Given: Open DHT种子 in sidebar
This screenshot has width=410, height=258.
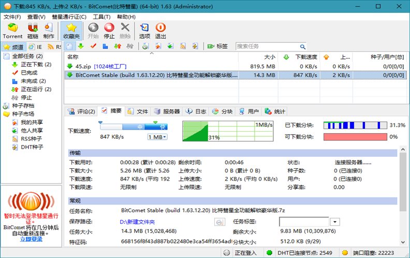Looking at the screenshot, I should coord(32,147).
